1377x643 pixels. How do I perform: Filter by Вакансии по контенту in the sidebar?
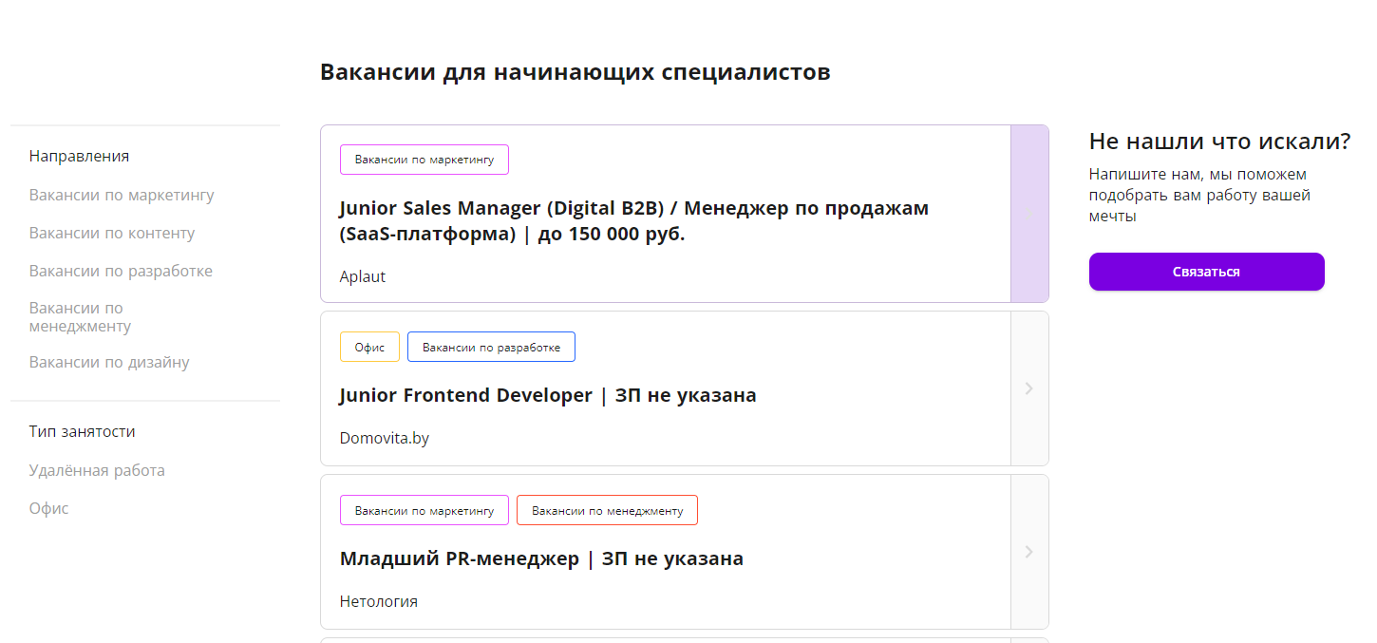tap(112, 233)
